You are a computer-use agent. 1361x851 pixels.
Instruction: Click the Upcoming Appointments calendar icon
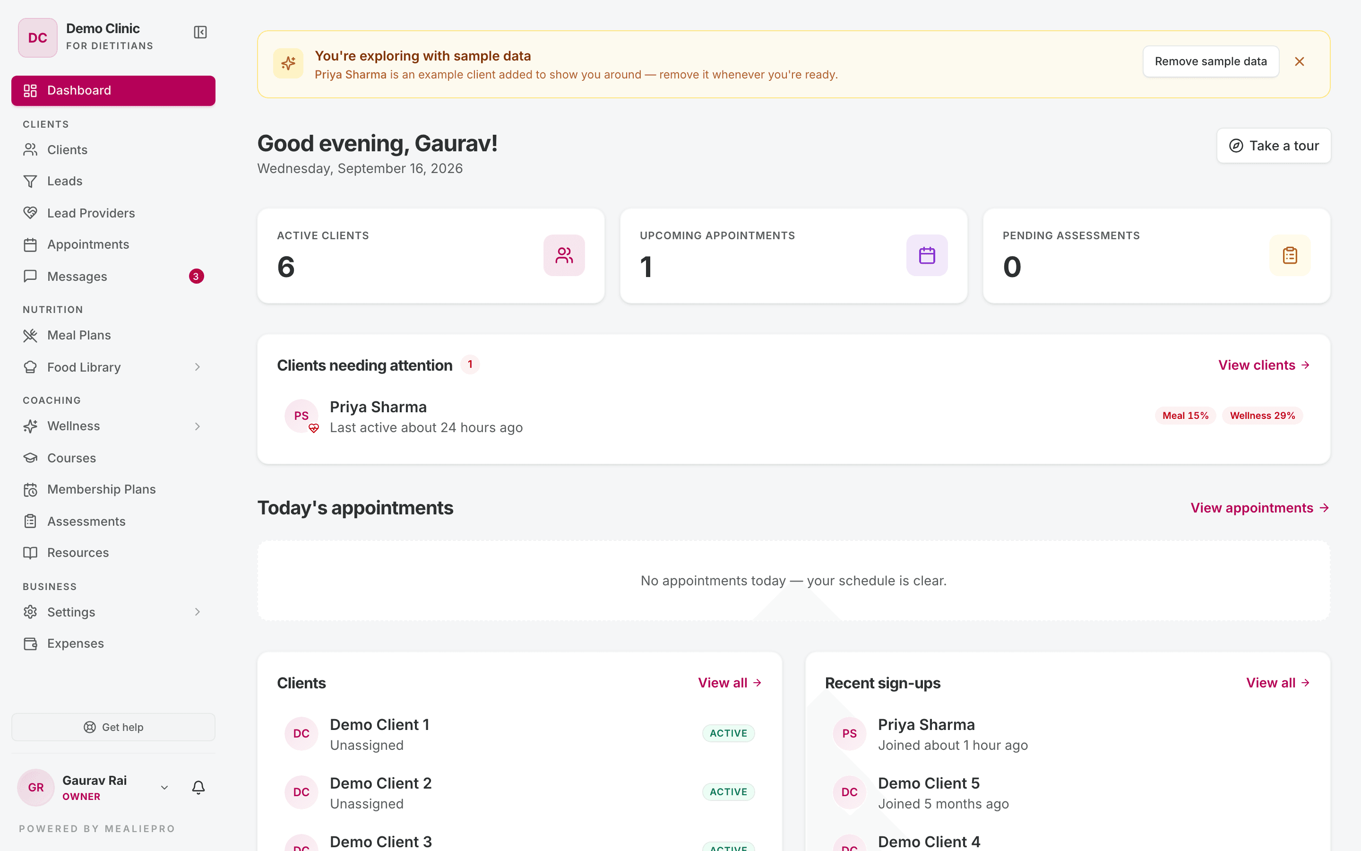tap(927, 255)
